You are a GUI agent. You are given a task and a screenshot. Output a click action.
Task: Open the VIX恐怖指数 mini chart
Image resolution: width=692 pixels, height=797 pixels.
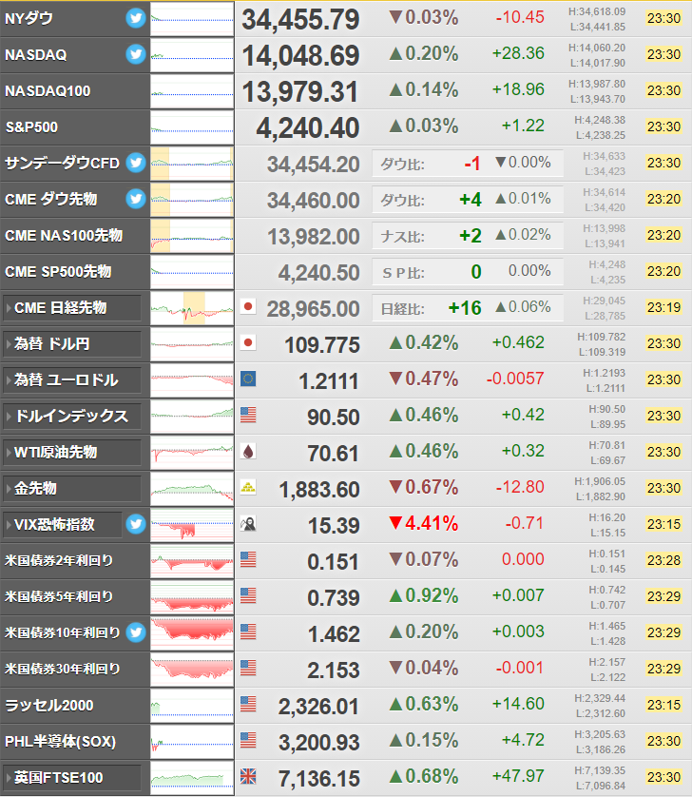(192, 525)
